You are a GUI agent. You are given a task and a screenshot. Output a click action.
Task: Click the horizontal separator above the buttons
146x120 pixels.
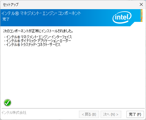tap(73, 108)
